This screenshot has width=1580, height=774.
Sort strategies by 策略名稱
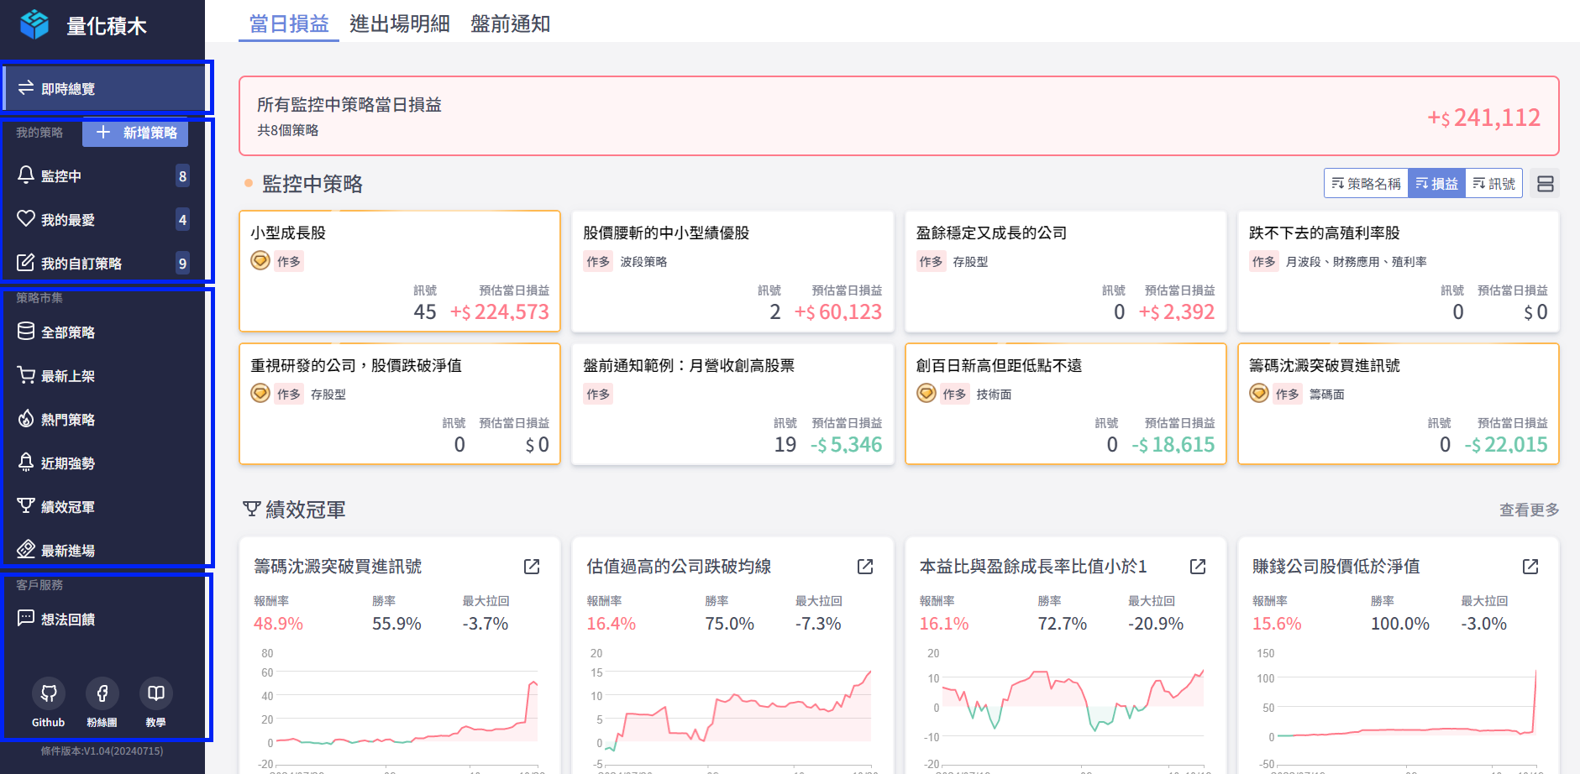1366,184
